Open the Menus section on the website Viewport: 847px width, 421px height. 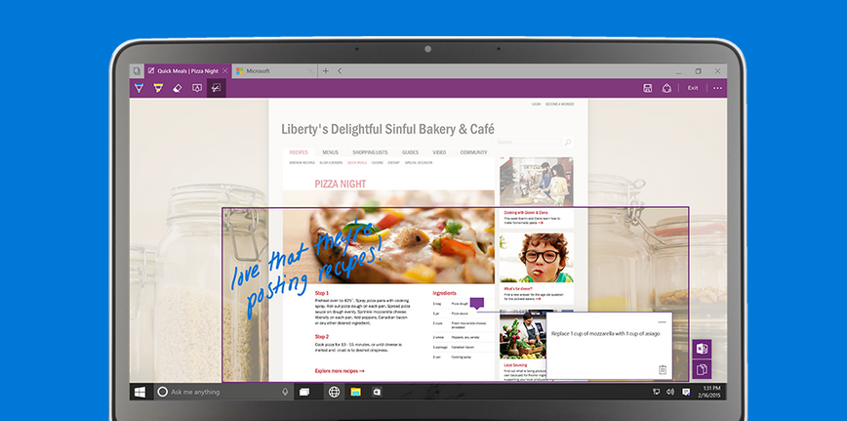[330, 152]
